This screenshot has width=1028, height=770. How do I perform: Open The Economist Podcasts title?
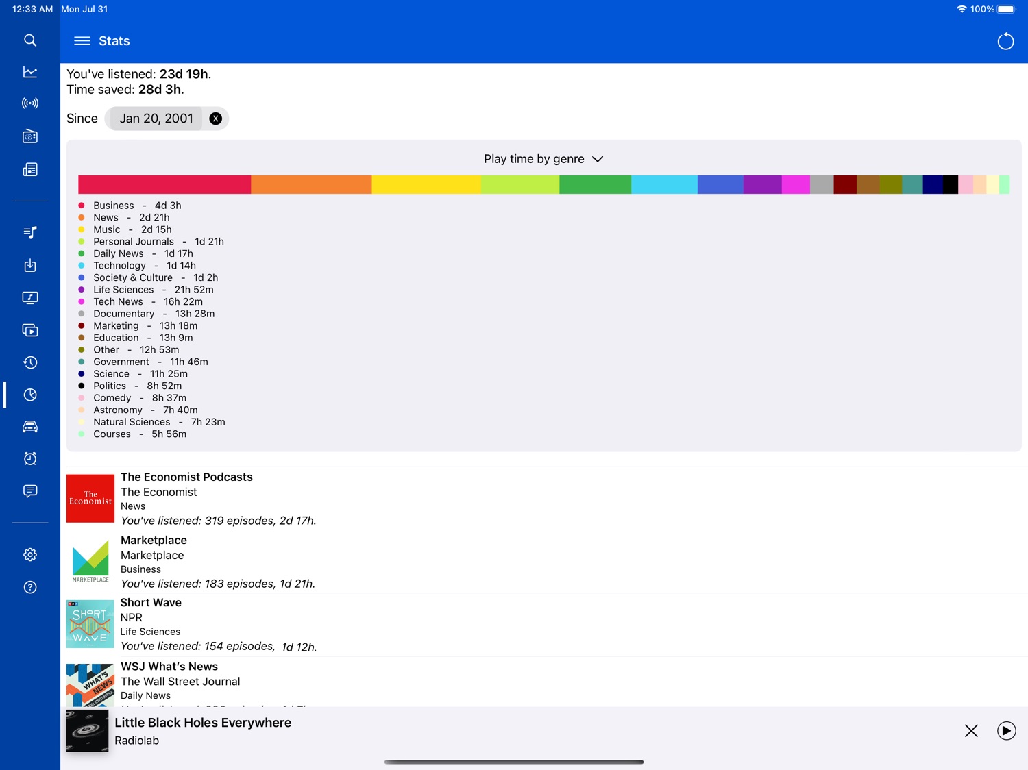(x=186, y=477)
